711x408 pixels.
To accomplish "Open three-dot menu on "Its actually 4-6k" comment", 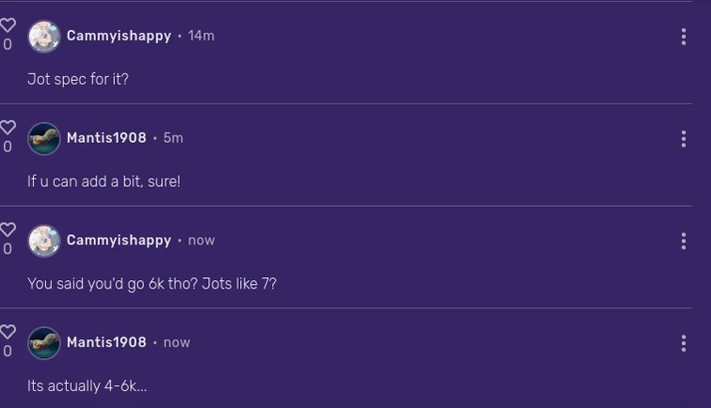I will tap(683, 343).
